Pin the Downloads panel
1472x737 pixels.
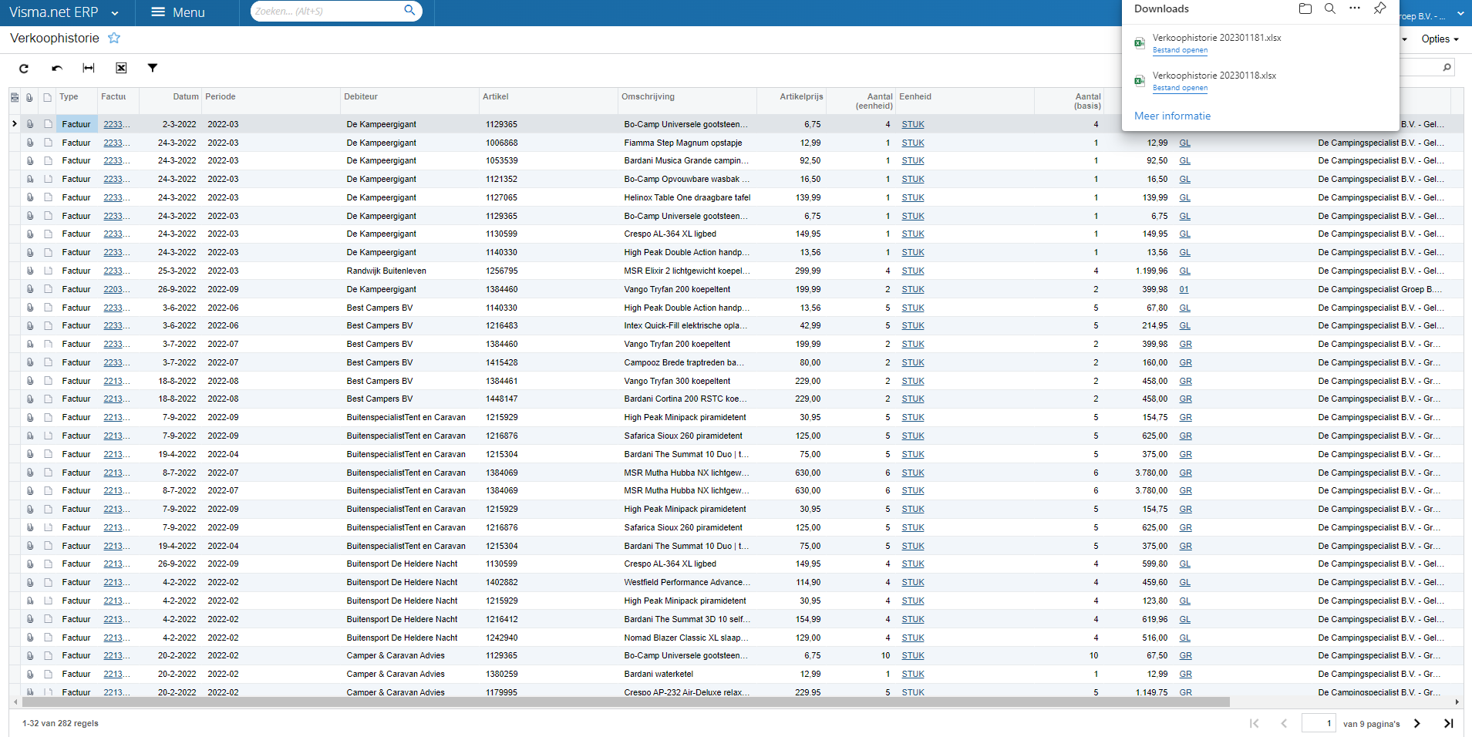coord(1379,8)
